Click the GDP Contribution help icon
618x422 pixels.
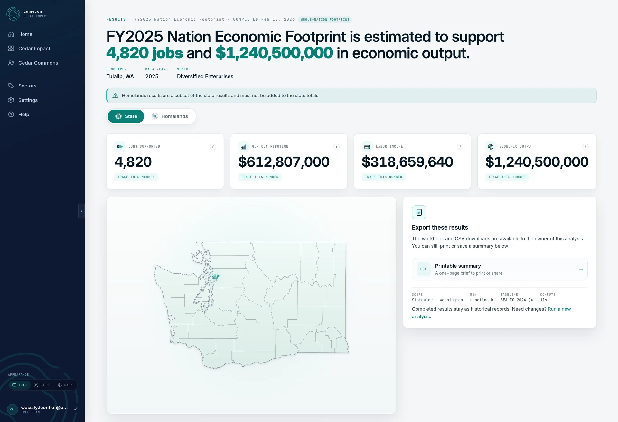337,147
